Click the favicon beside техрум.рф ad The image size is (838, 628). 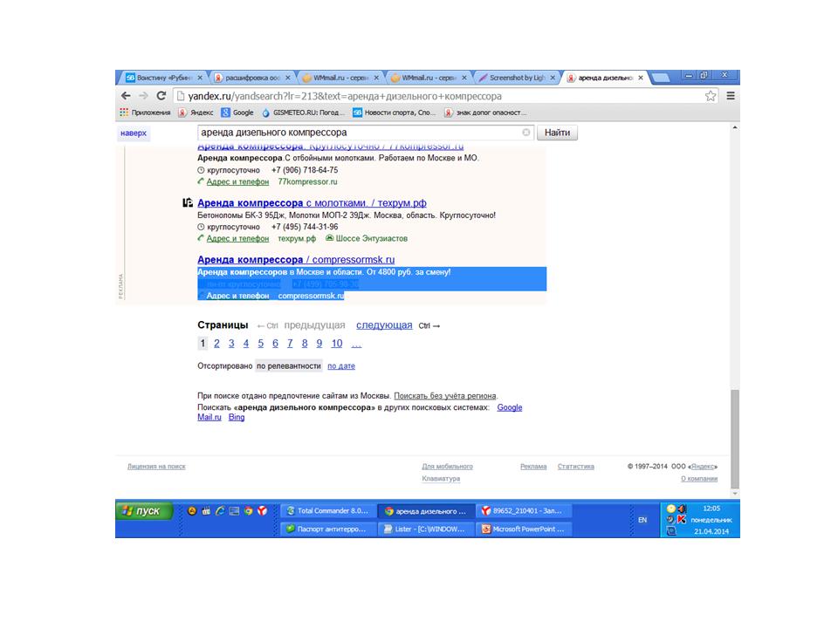(x=187, y=203)
